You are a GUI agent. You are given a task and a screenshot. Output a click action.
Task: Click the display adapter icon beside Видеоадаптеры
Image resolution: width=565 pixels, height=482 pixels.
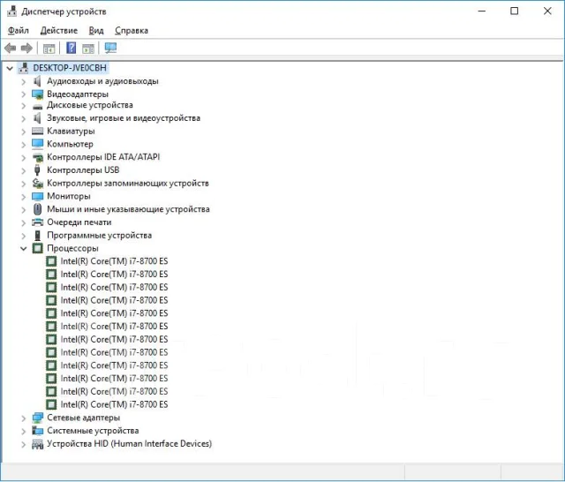[x=37, y=94]
